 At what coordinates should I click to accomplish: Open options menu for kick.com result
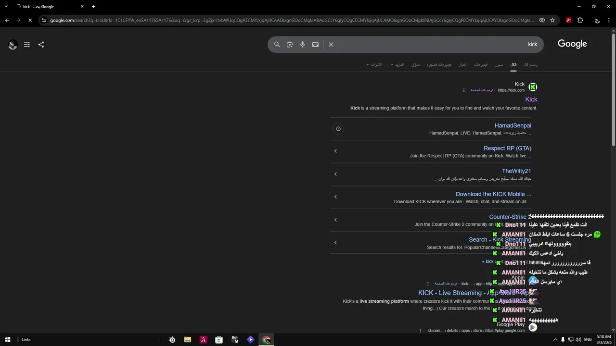tap(464, 90)
